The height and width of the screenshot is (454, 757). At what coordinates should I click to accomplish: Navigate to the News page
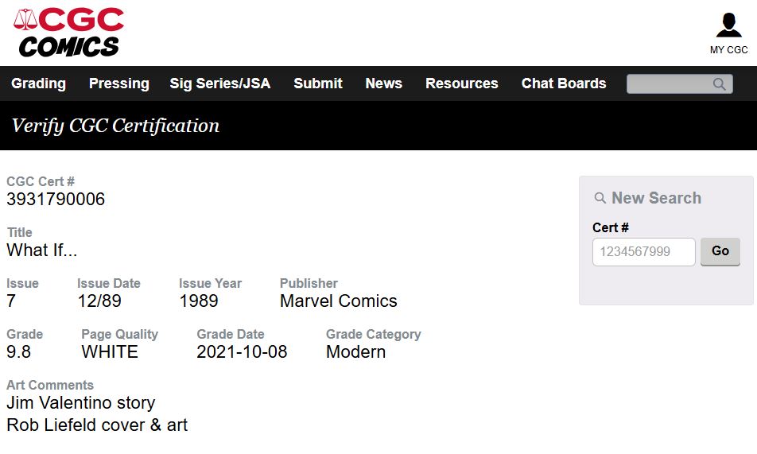[383, 83]
